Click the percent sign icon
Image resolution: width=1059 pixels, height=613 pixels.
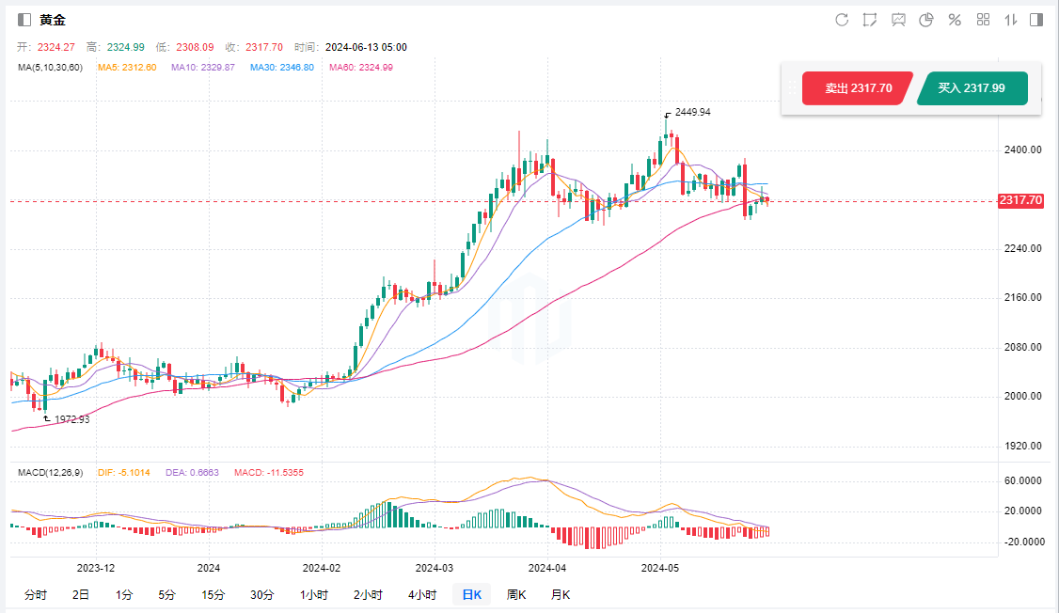955,20
